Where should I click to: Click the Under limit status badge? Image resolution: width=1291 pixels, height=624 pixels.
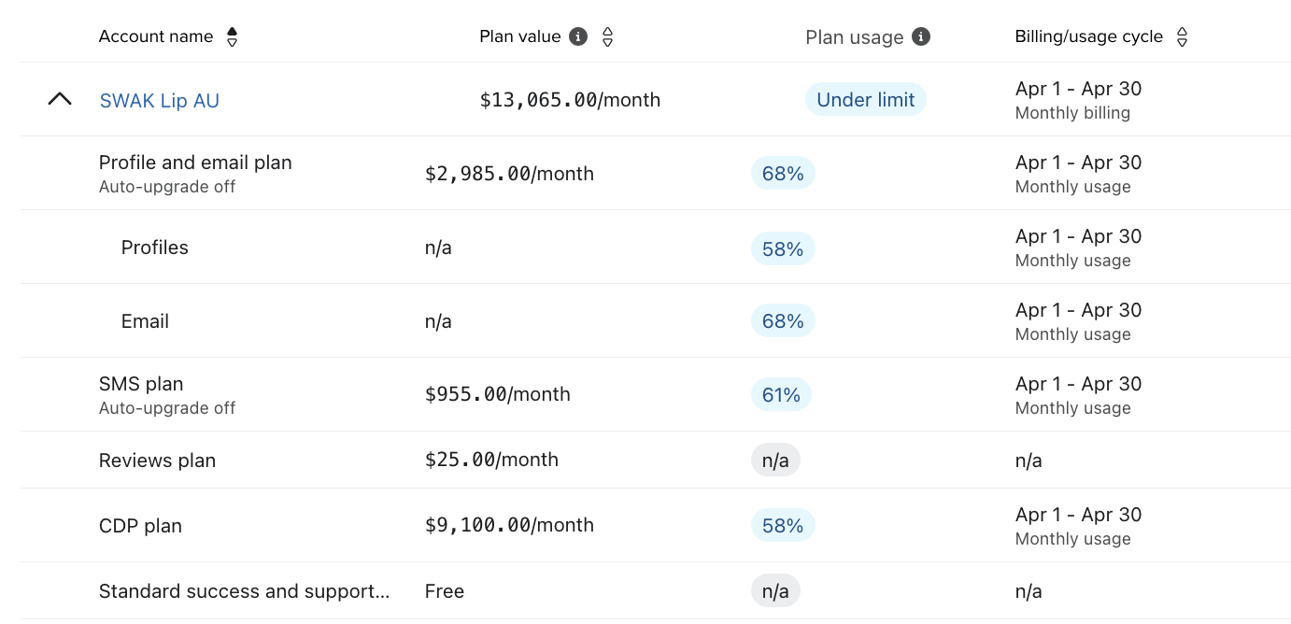(865, 100)
